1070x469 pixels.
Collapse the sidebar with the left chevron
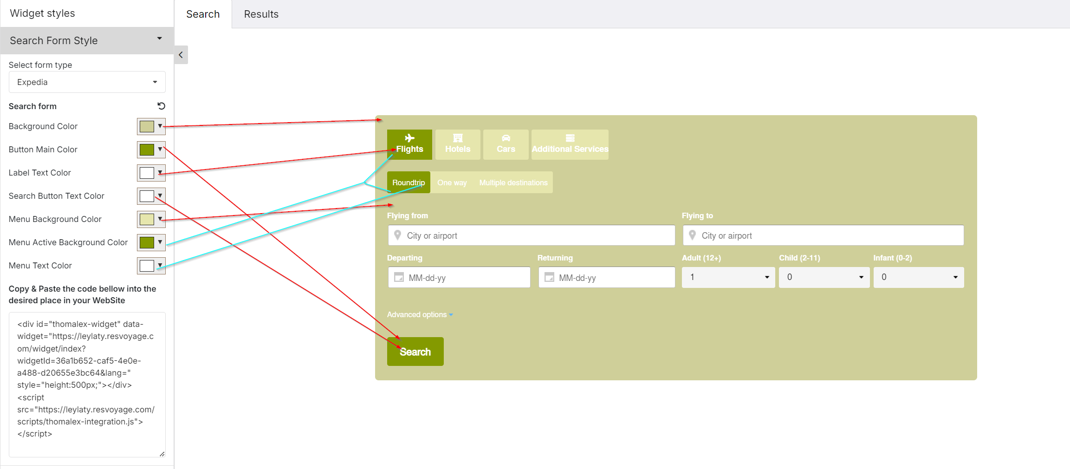coord(181,55)
